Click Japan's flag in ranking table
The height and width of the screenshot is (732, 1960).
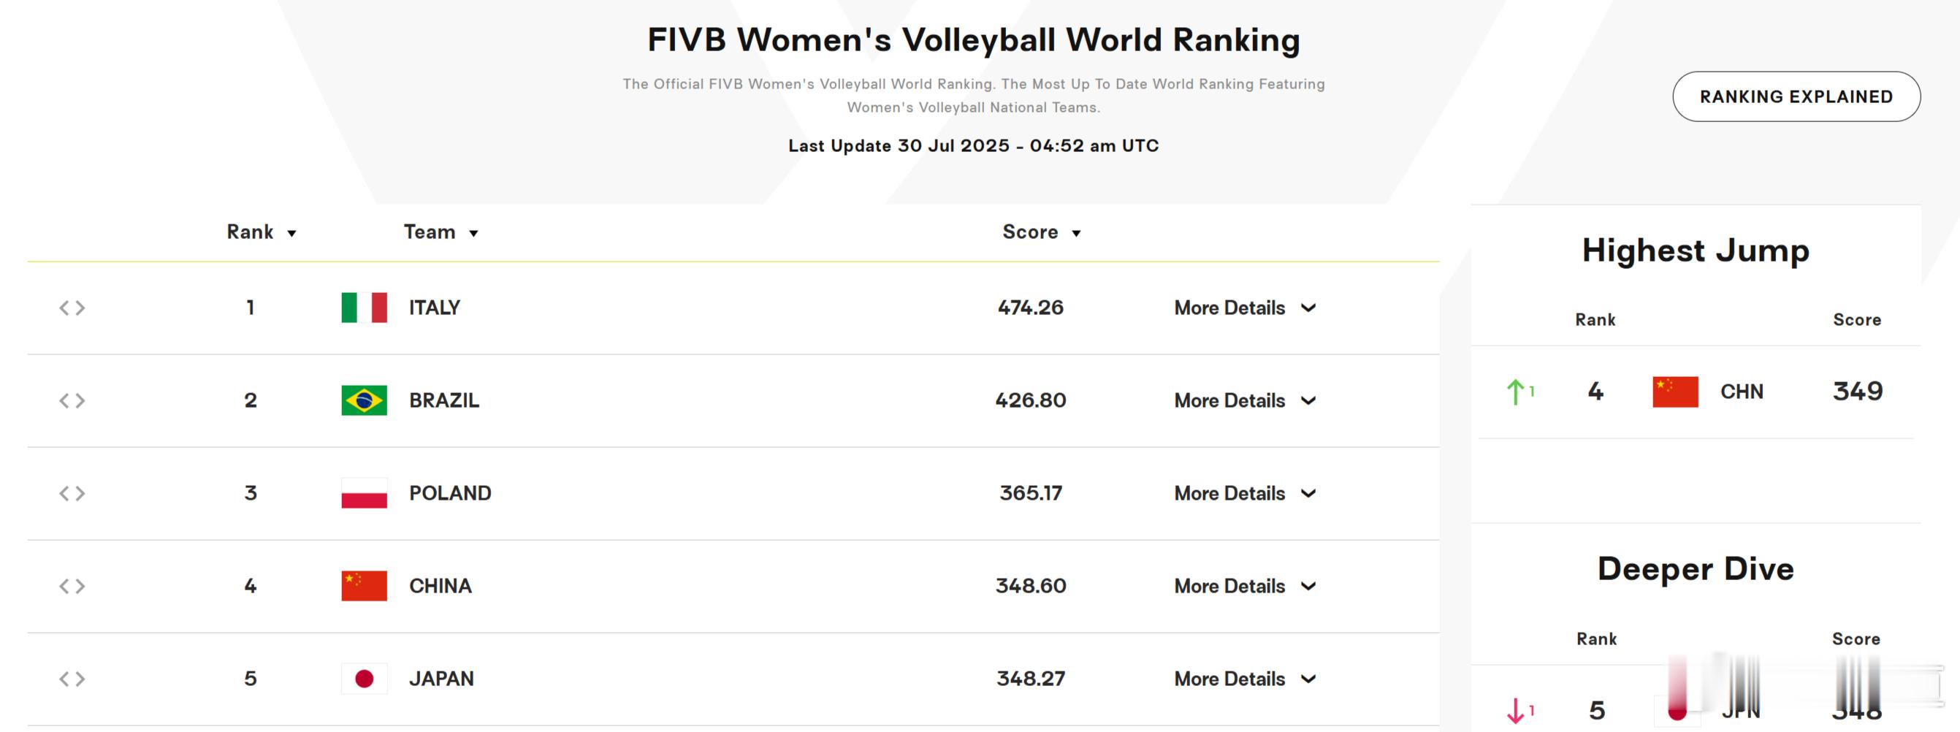coord(364,679)
